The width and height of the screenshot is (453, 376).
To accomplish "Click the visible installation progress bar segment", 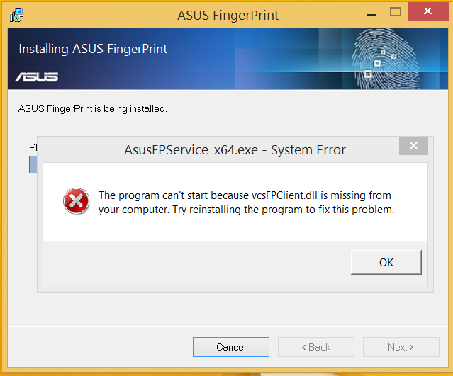I will [33, 165].
